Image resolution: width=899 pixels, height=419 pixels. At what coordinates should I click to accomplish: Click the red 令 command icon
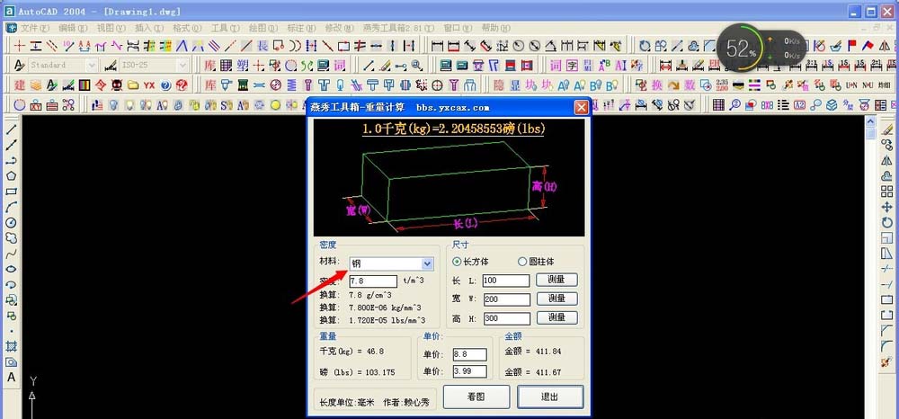pos(101,85)
